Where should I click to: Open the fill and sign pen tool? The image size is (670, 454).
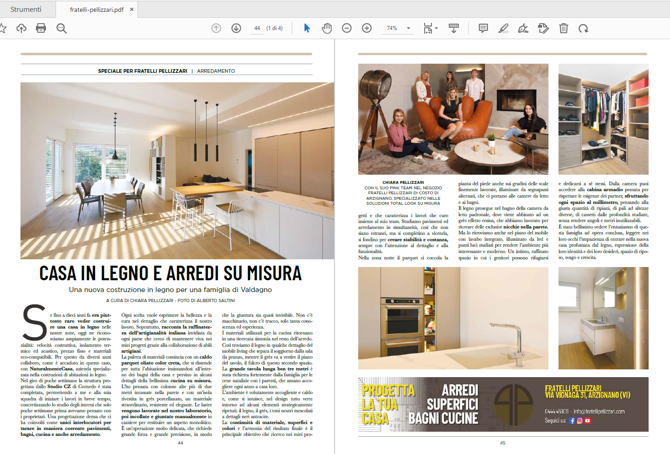[x=523, y=28]
